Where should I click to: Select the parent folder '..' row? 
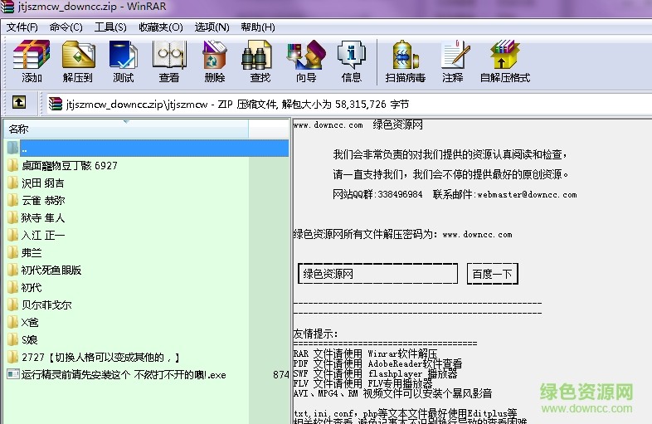[148, 149]
